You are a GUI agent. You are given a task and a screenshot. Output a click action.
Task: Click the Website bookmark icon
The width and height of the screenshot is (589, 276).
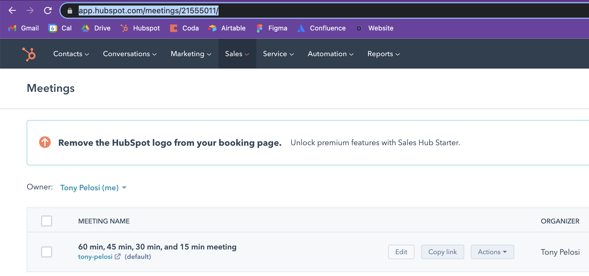pos(359,28)
